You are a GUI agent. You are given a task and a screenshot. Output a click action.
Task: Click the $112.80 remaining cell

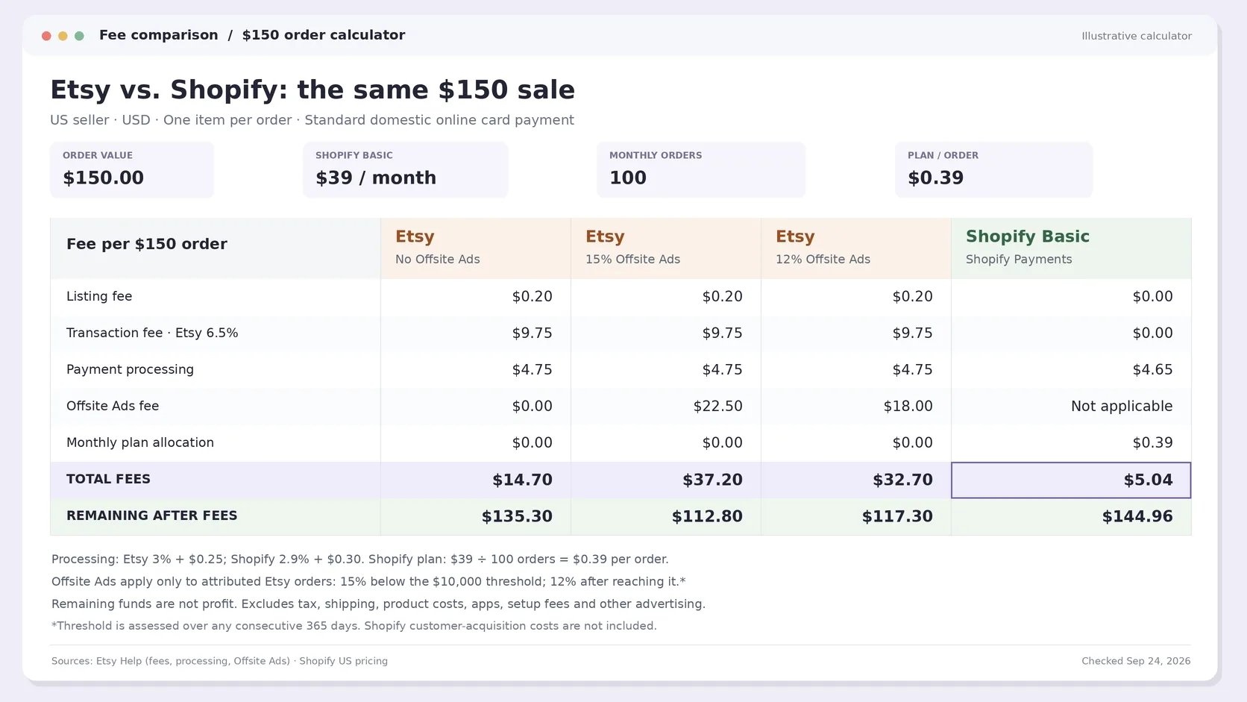click(x=666, y=516)
